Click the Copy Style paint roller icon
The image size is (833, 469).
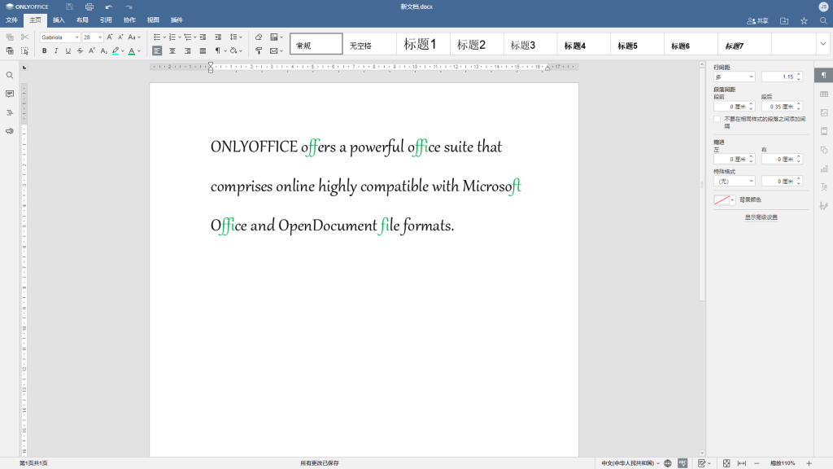tap(259, 51)
